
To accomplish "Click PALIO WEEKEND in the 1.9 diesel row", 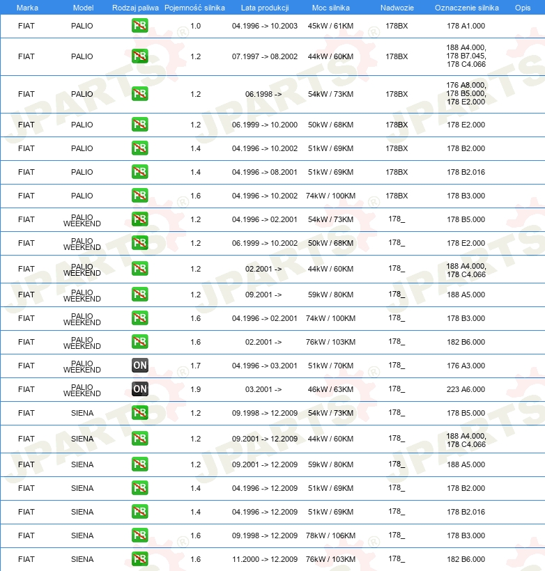I will point(82,390).
